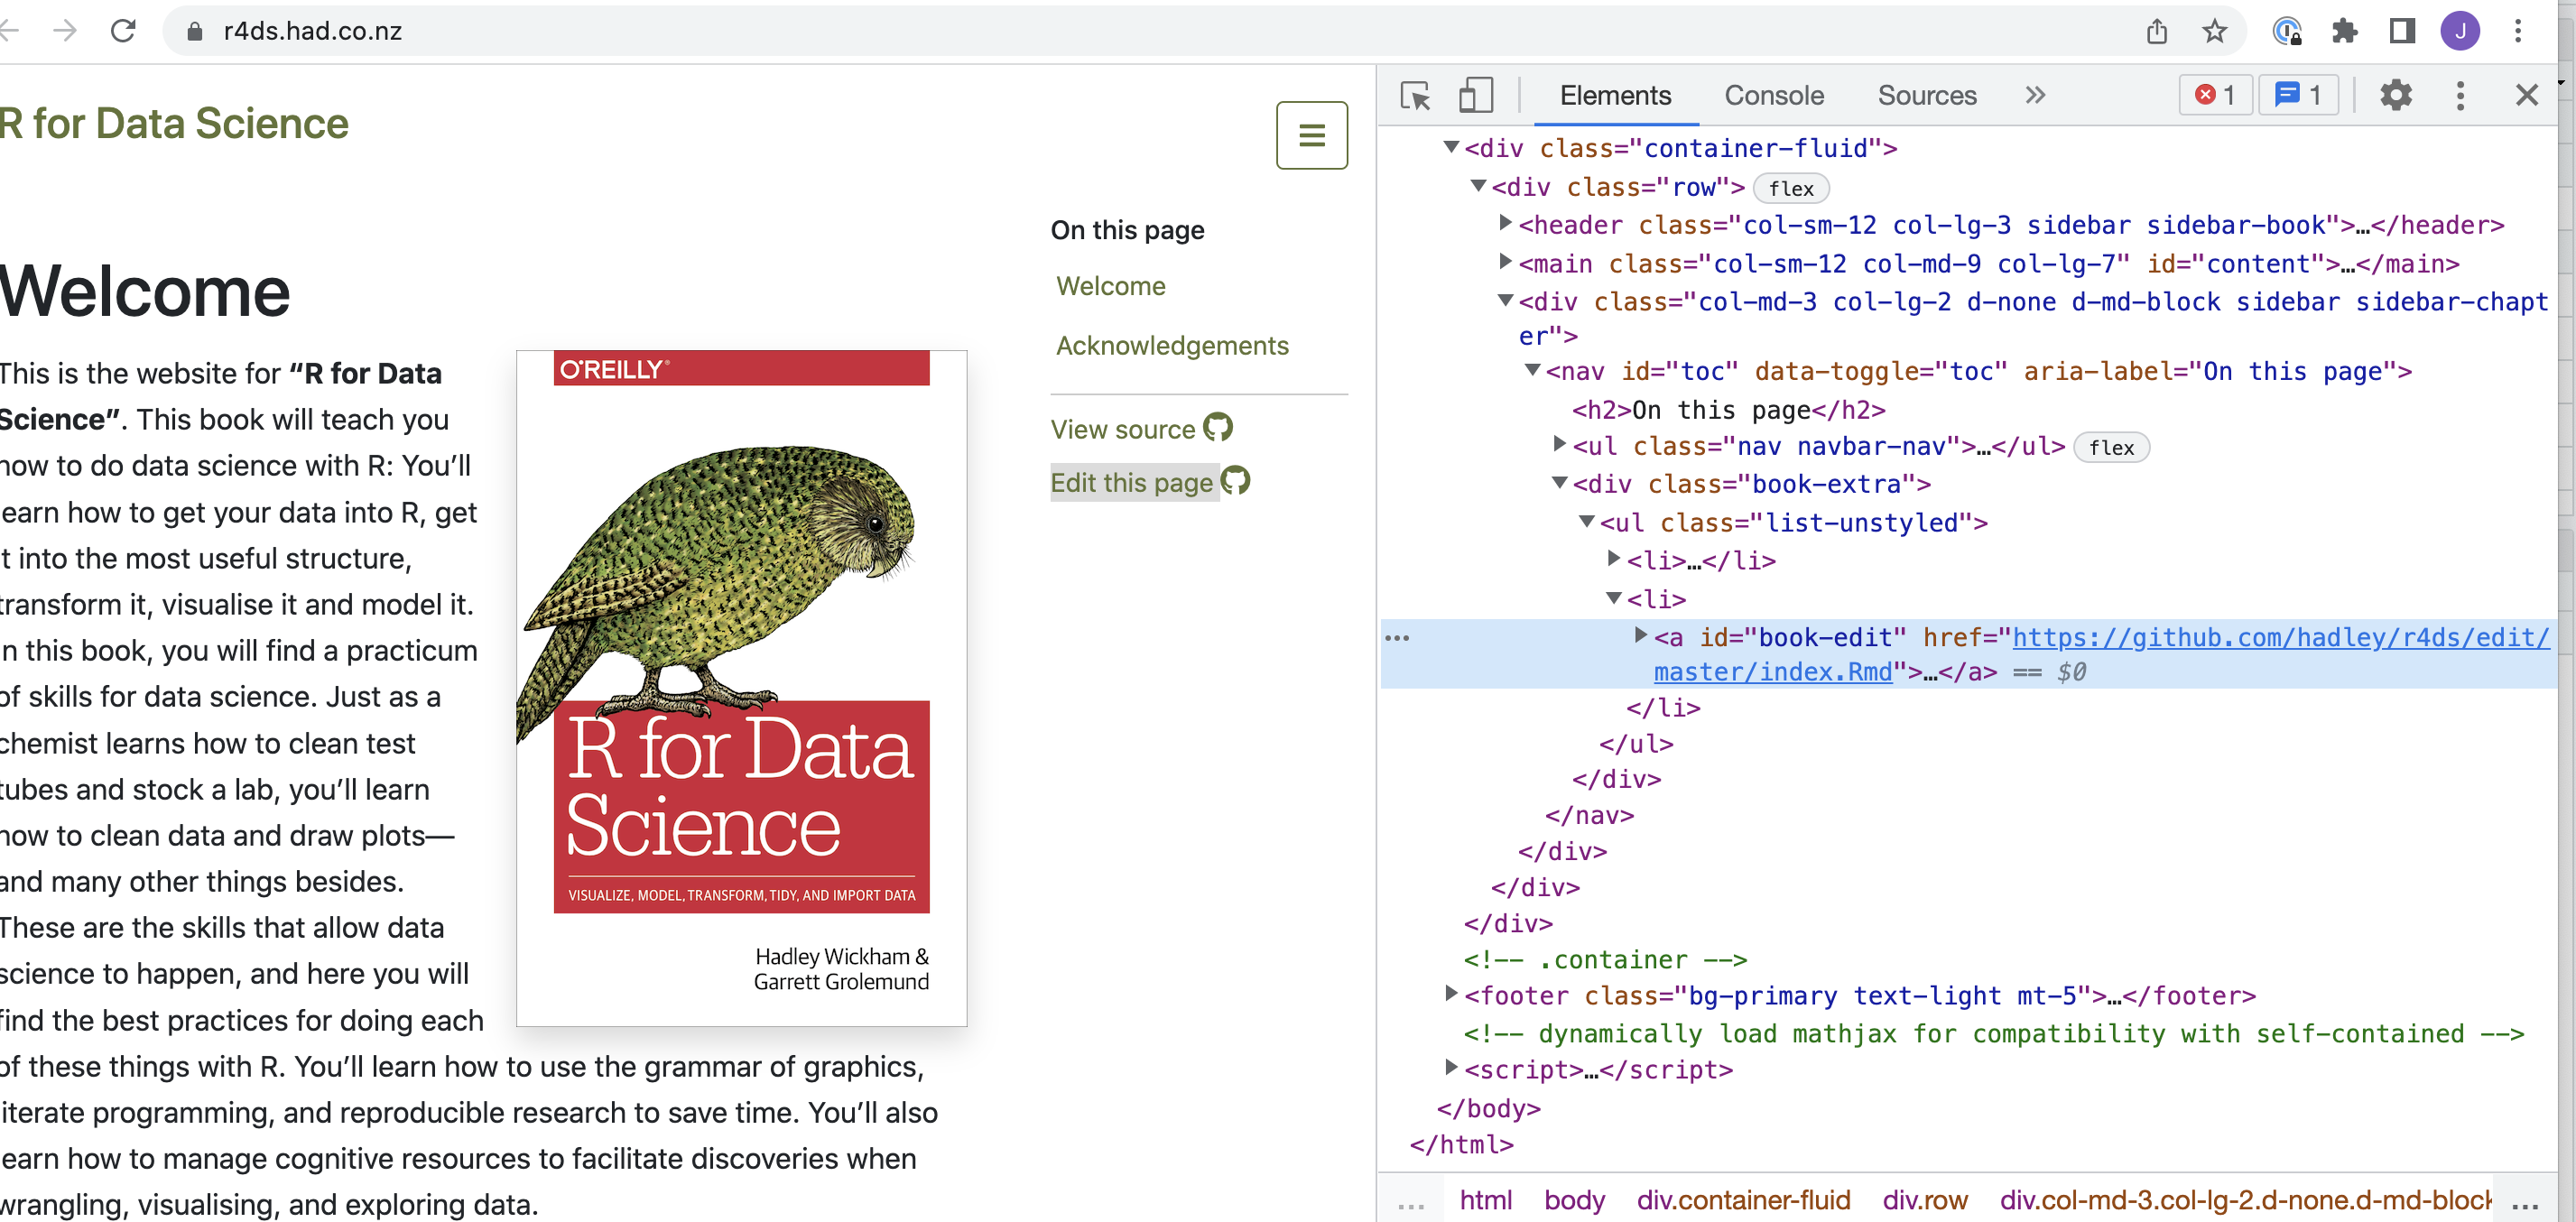Click the error count badge showing 1

(x=2215, y=95)
